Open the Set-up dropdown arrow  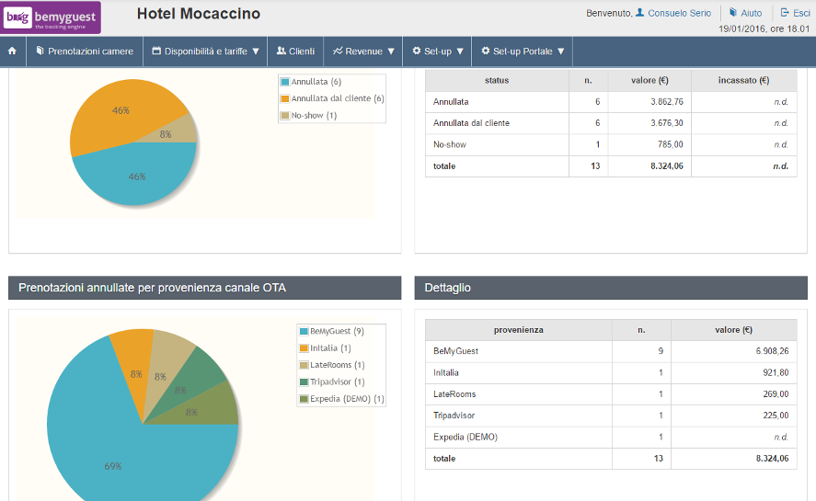(x=460, y=51)
